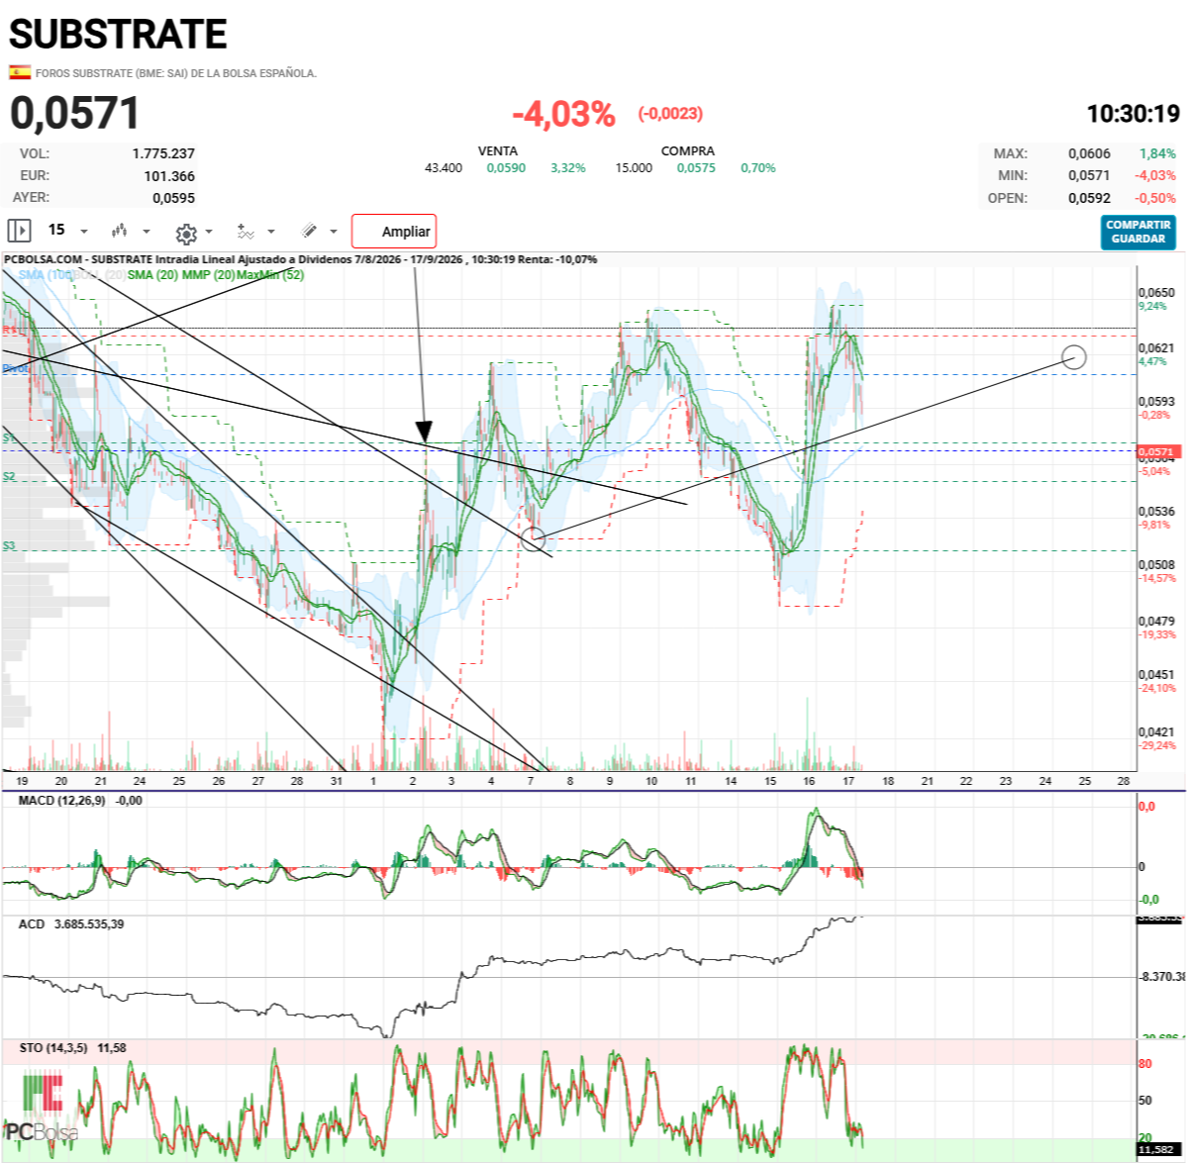This screenshot has height=1163, width=1188.
Task: Select the 15 interval value
Action: pyautogui.click(x=56, y=230)
